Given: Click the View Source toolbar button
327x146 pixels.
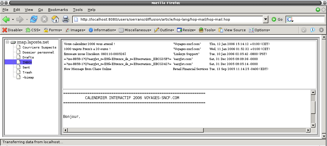Looking at the screenshot, I should click(x=232, y=30).
